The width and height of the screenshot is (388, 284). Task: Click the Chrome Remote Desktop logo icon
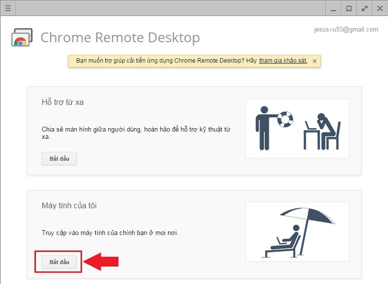coord(22,38)
